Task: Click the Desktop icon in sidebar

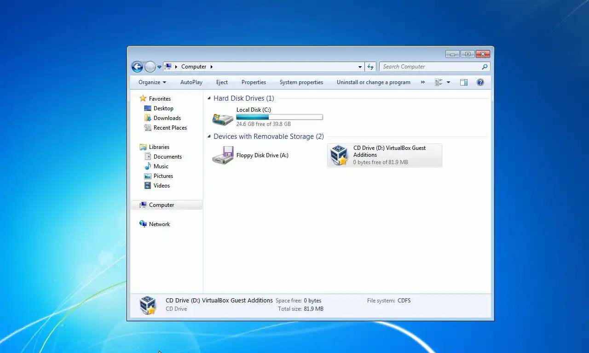Action: 148,108
